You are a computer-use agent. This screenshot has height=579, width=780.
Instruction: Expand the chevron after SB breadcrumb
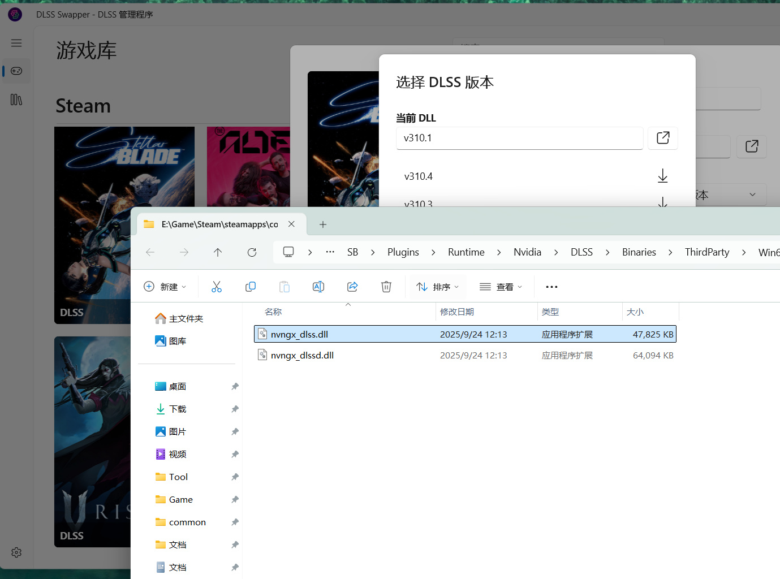tap(373, 252)
